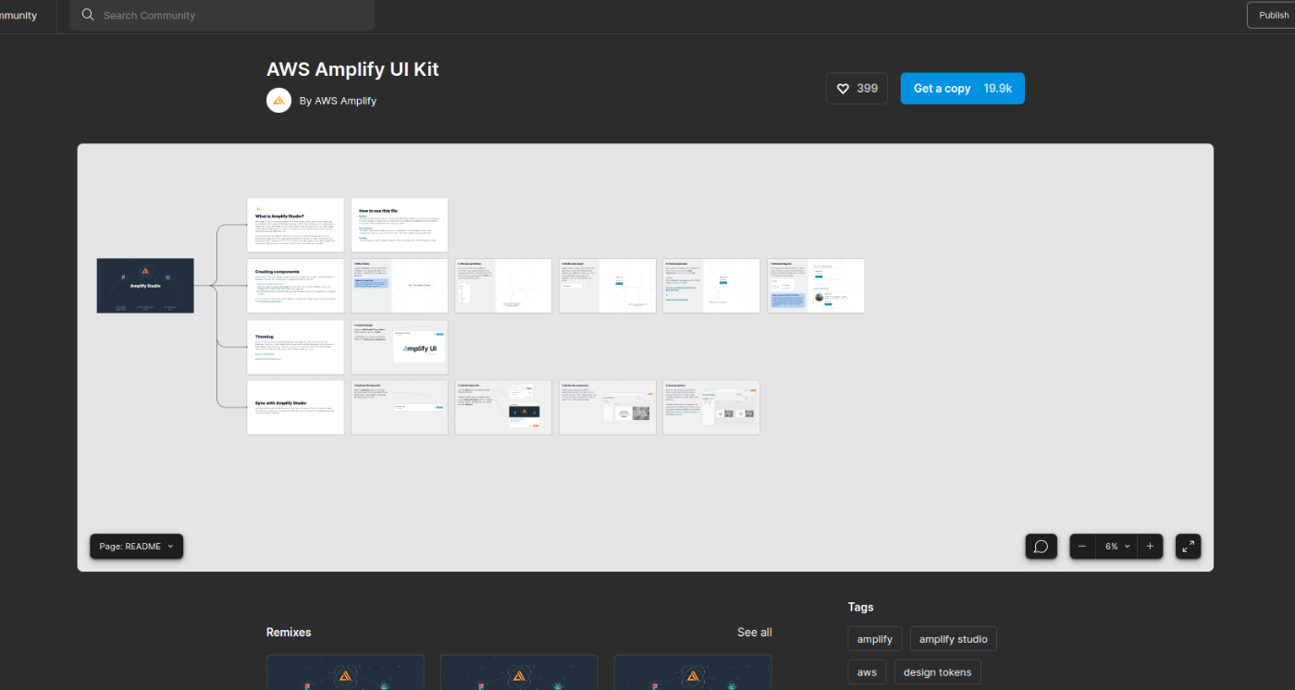Click the aws tag
This screenshot has height=690, width=1295.
click(x=867, y=672)
